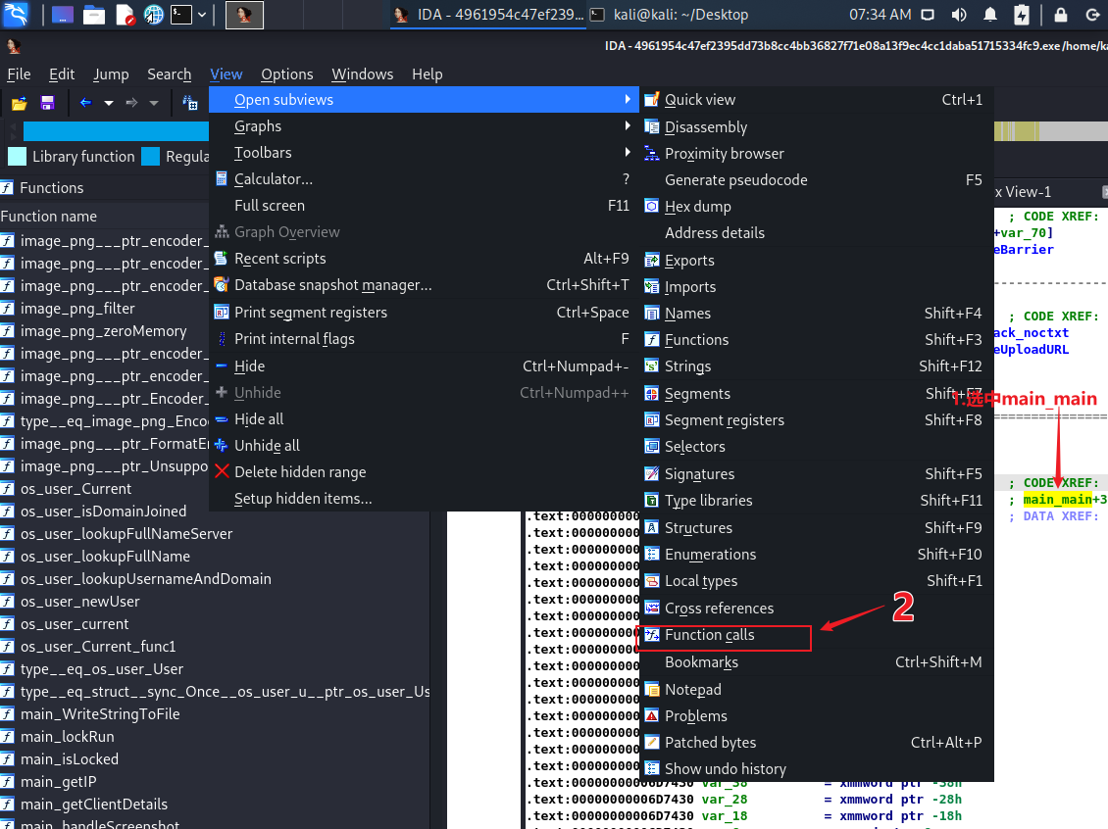This screenshot has height=829, width=1108.
Task: Click the save database floppy icon
Action: pyautogui.click(x=46, y=103)
